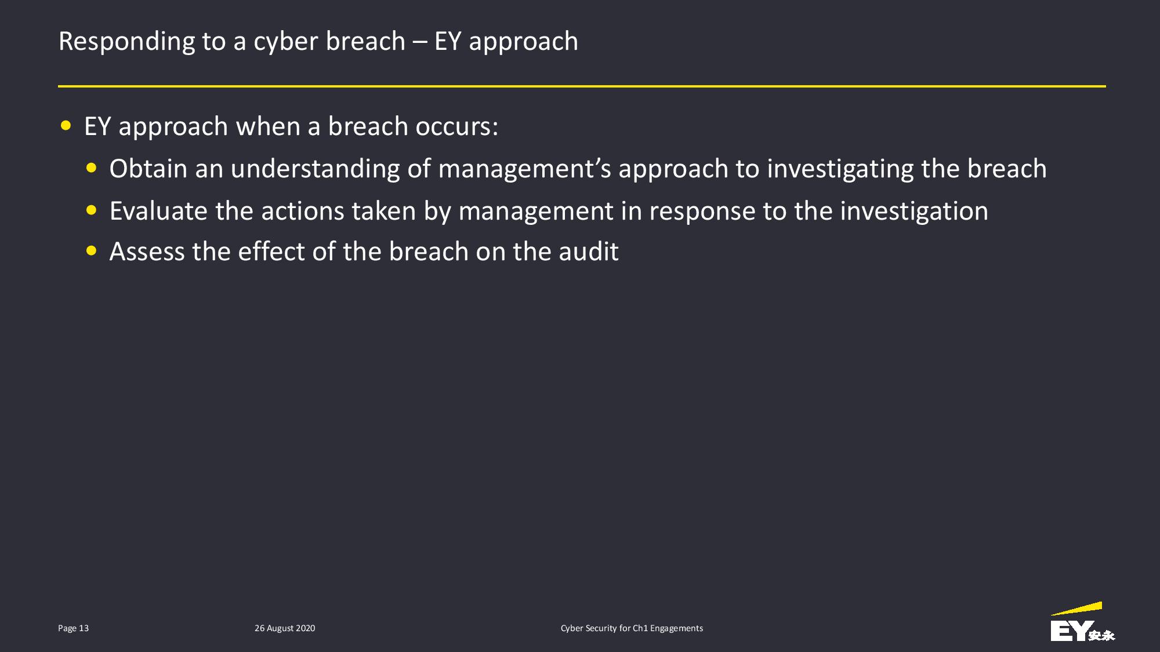Select the line 'EY approach when a breach occurs:'
The width and height of the screenshot is (1160, 652).
[x=291, y=126]
